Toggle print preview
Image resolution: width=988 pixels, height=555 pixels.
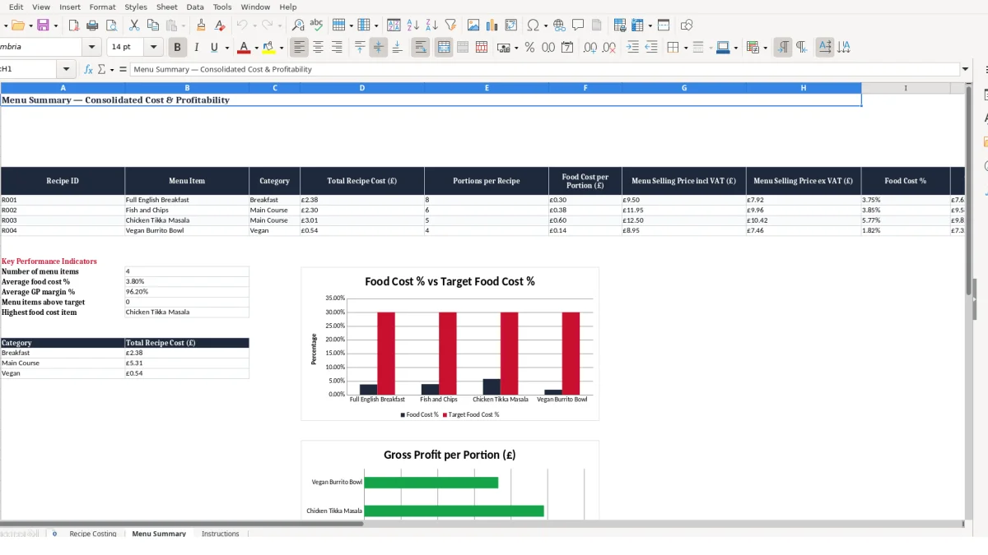[x=111, y=25]
